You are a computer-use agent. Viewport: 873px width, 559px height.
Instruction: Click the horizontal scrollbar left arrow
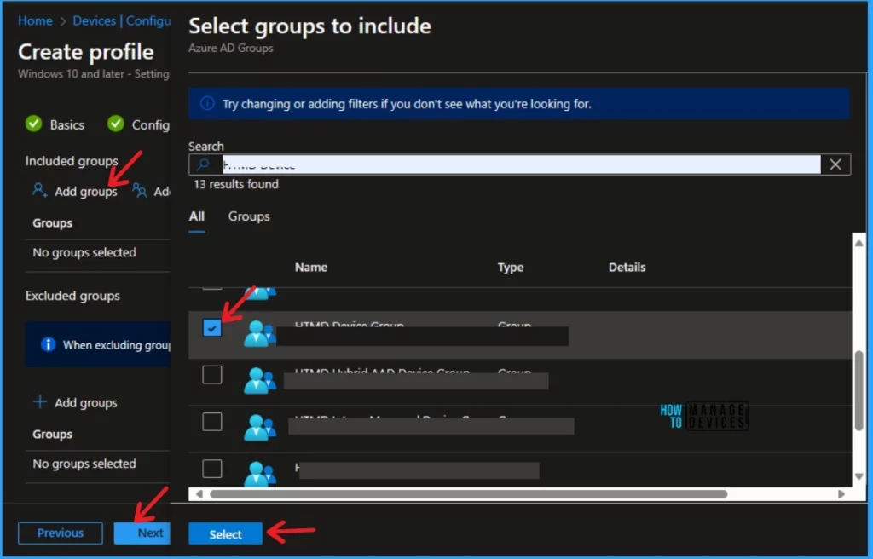[199, 494]
